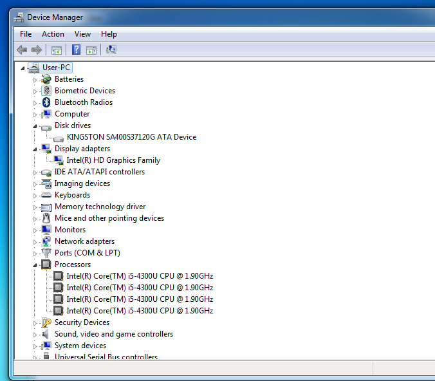Click the Display adapters category icon
435x381 pixels.
(46, 149)
